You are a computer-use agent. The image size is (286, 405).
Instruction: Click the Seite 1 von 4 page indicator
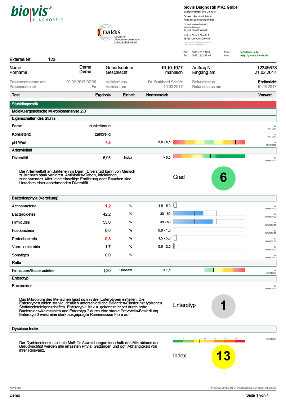pos(258,396)
